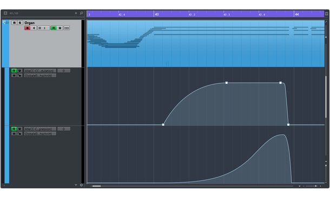Select modulation curve end point at baseline
The height and width of the screenshot is (198, 330).
[288, 124]
